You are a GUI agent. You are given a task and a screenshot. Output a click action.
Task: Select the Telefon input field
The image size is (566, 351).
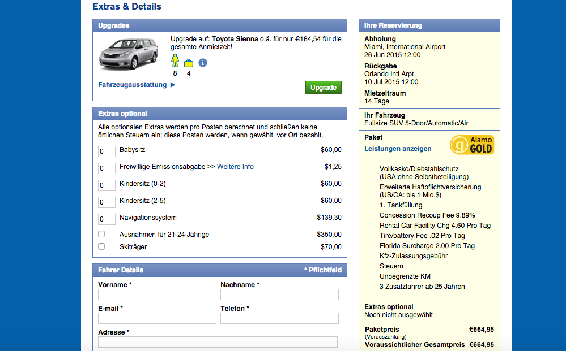point(279,318)
